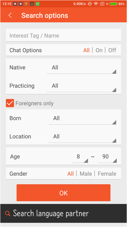Set Chat Options to On
127x227 pixels.
(x=99, y=50)
